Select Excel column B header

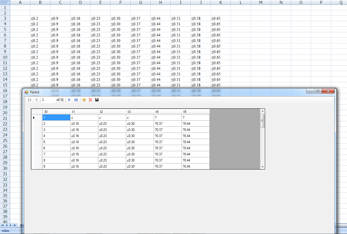coord(40,3)
